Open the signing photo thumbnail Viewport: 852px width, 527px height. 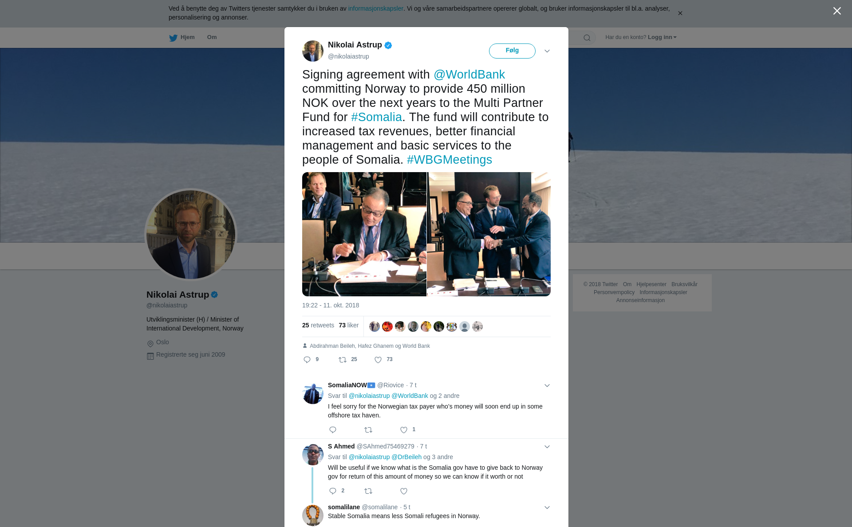364,234
